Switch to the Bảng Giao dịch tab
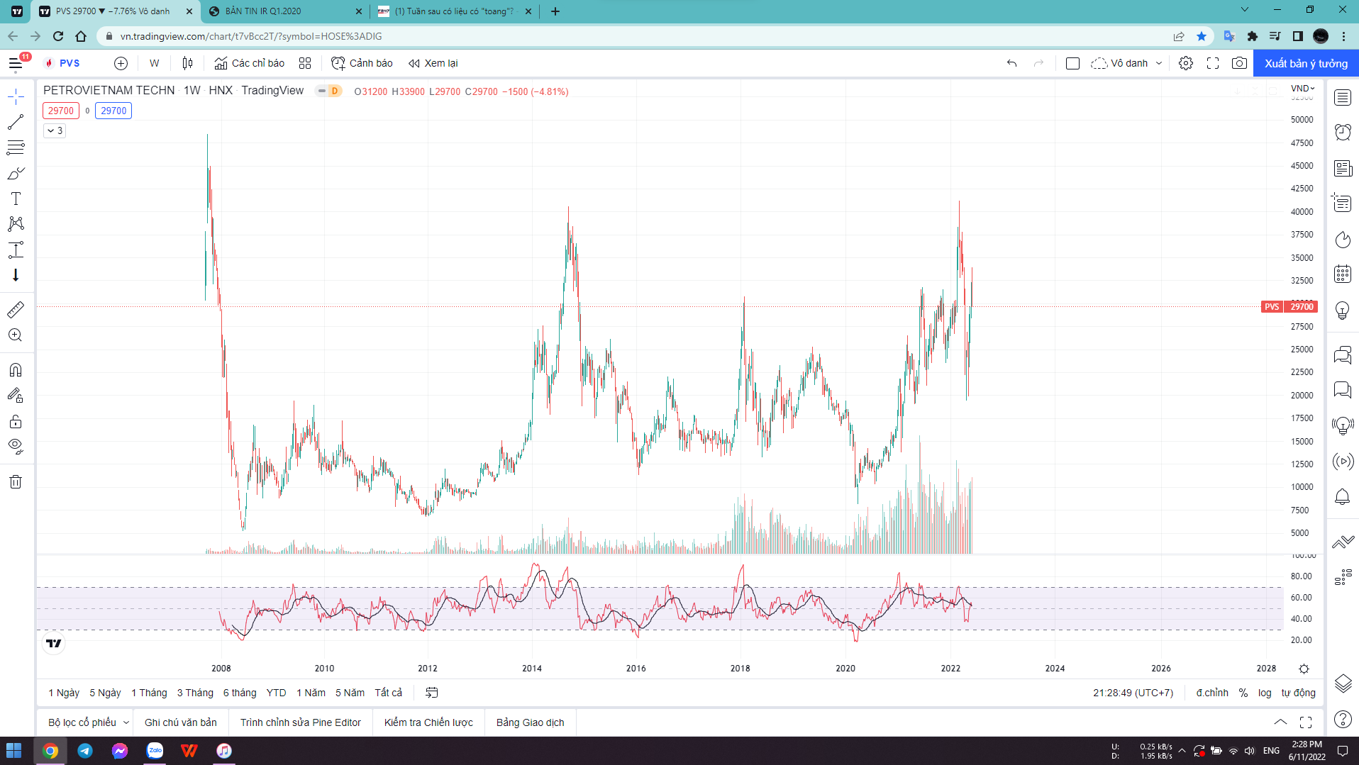This screenshot has width=1359, height=765. (530, 722)
